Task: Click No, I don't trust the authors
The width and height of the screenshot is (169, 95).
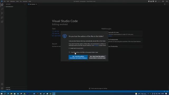Action: tap(97, 57)
